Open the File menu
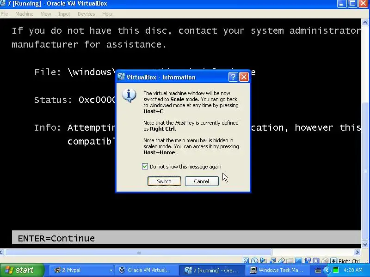This screenshot has width=370, height=277. pos(4,14)
